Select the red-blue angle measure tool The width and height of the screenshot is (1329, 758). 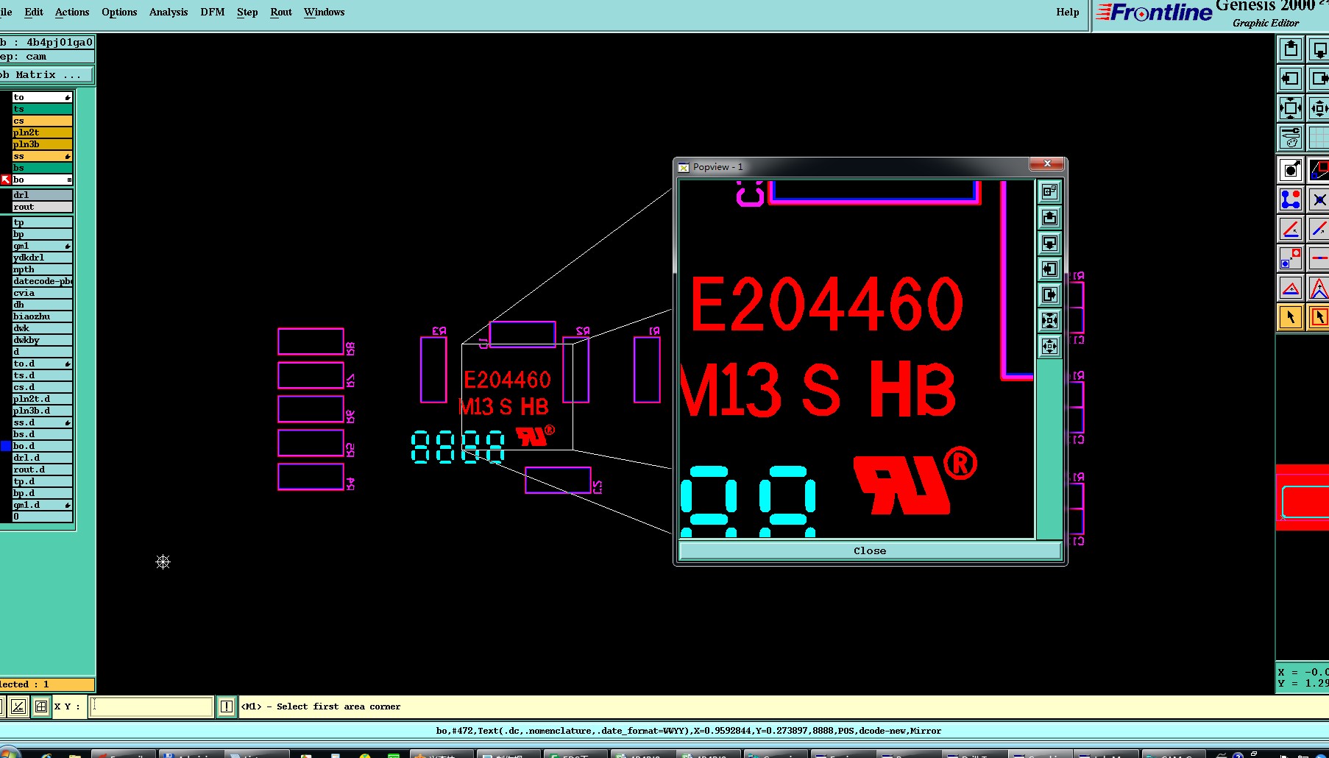[x=1291, y=229]
